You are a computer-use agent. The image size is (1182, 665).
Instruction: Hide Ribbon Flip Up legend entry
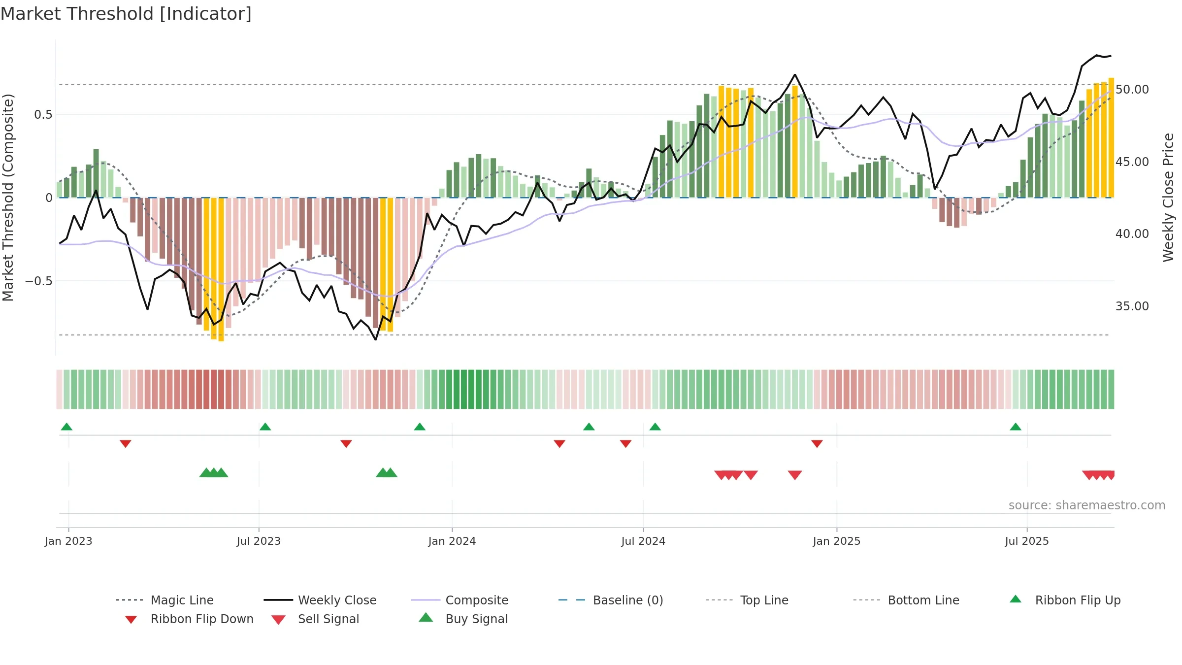click(1065, 600)
